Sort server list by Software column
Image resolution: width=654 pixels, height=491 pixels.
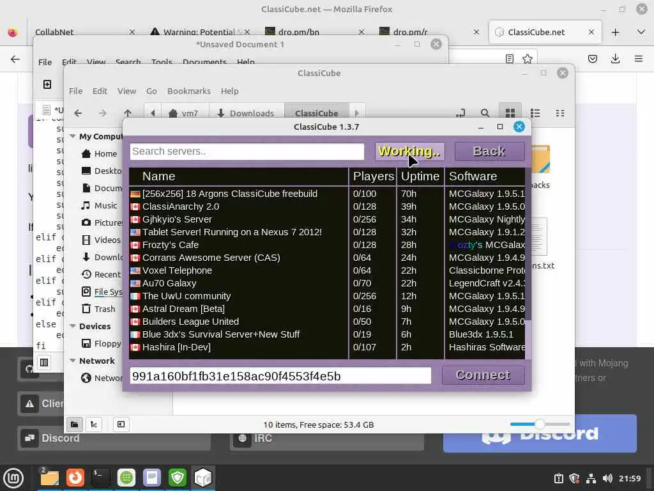coord(485,176)
